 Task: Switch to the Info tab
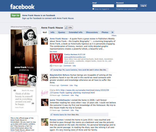52,32
